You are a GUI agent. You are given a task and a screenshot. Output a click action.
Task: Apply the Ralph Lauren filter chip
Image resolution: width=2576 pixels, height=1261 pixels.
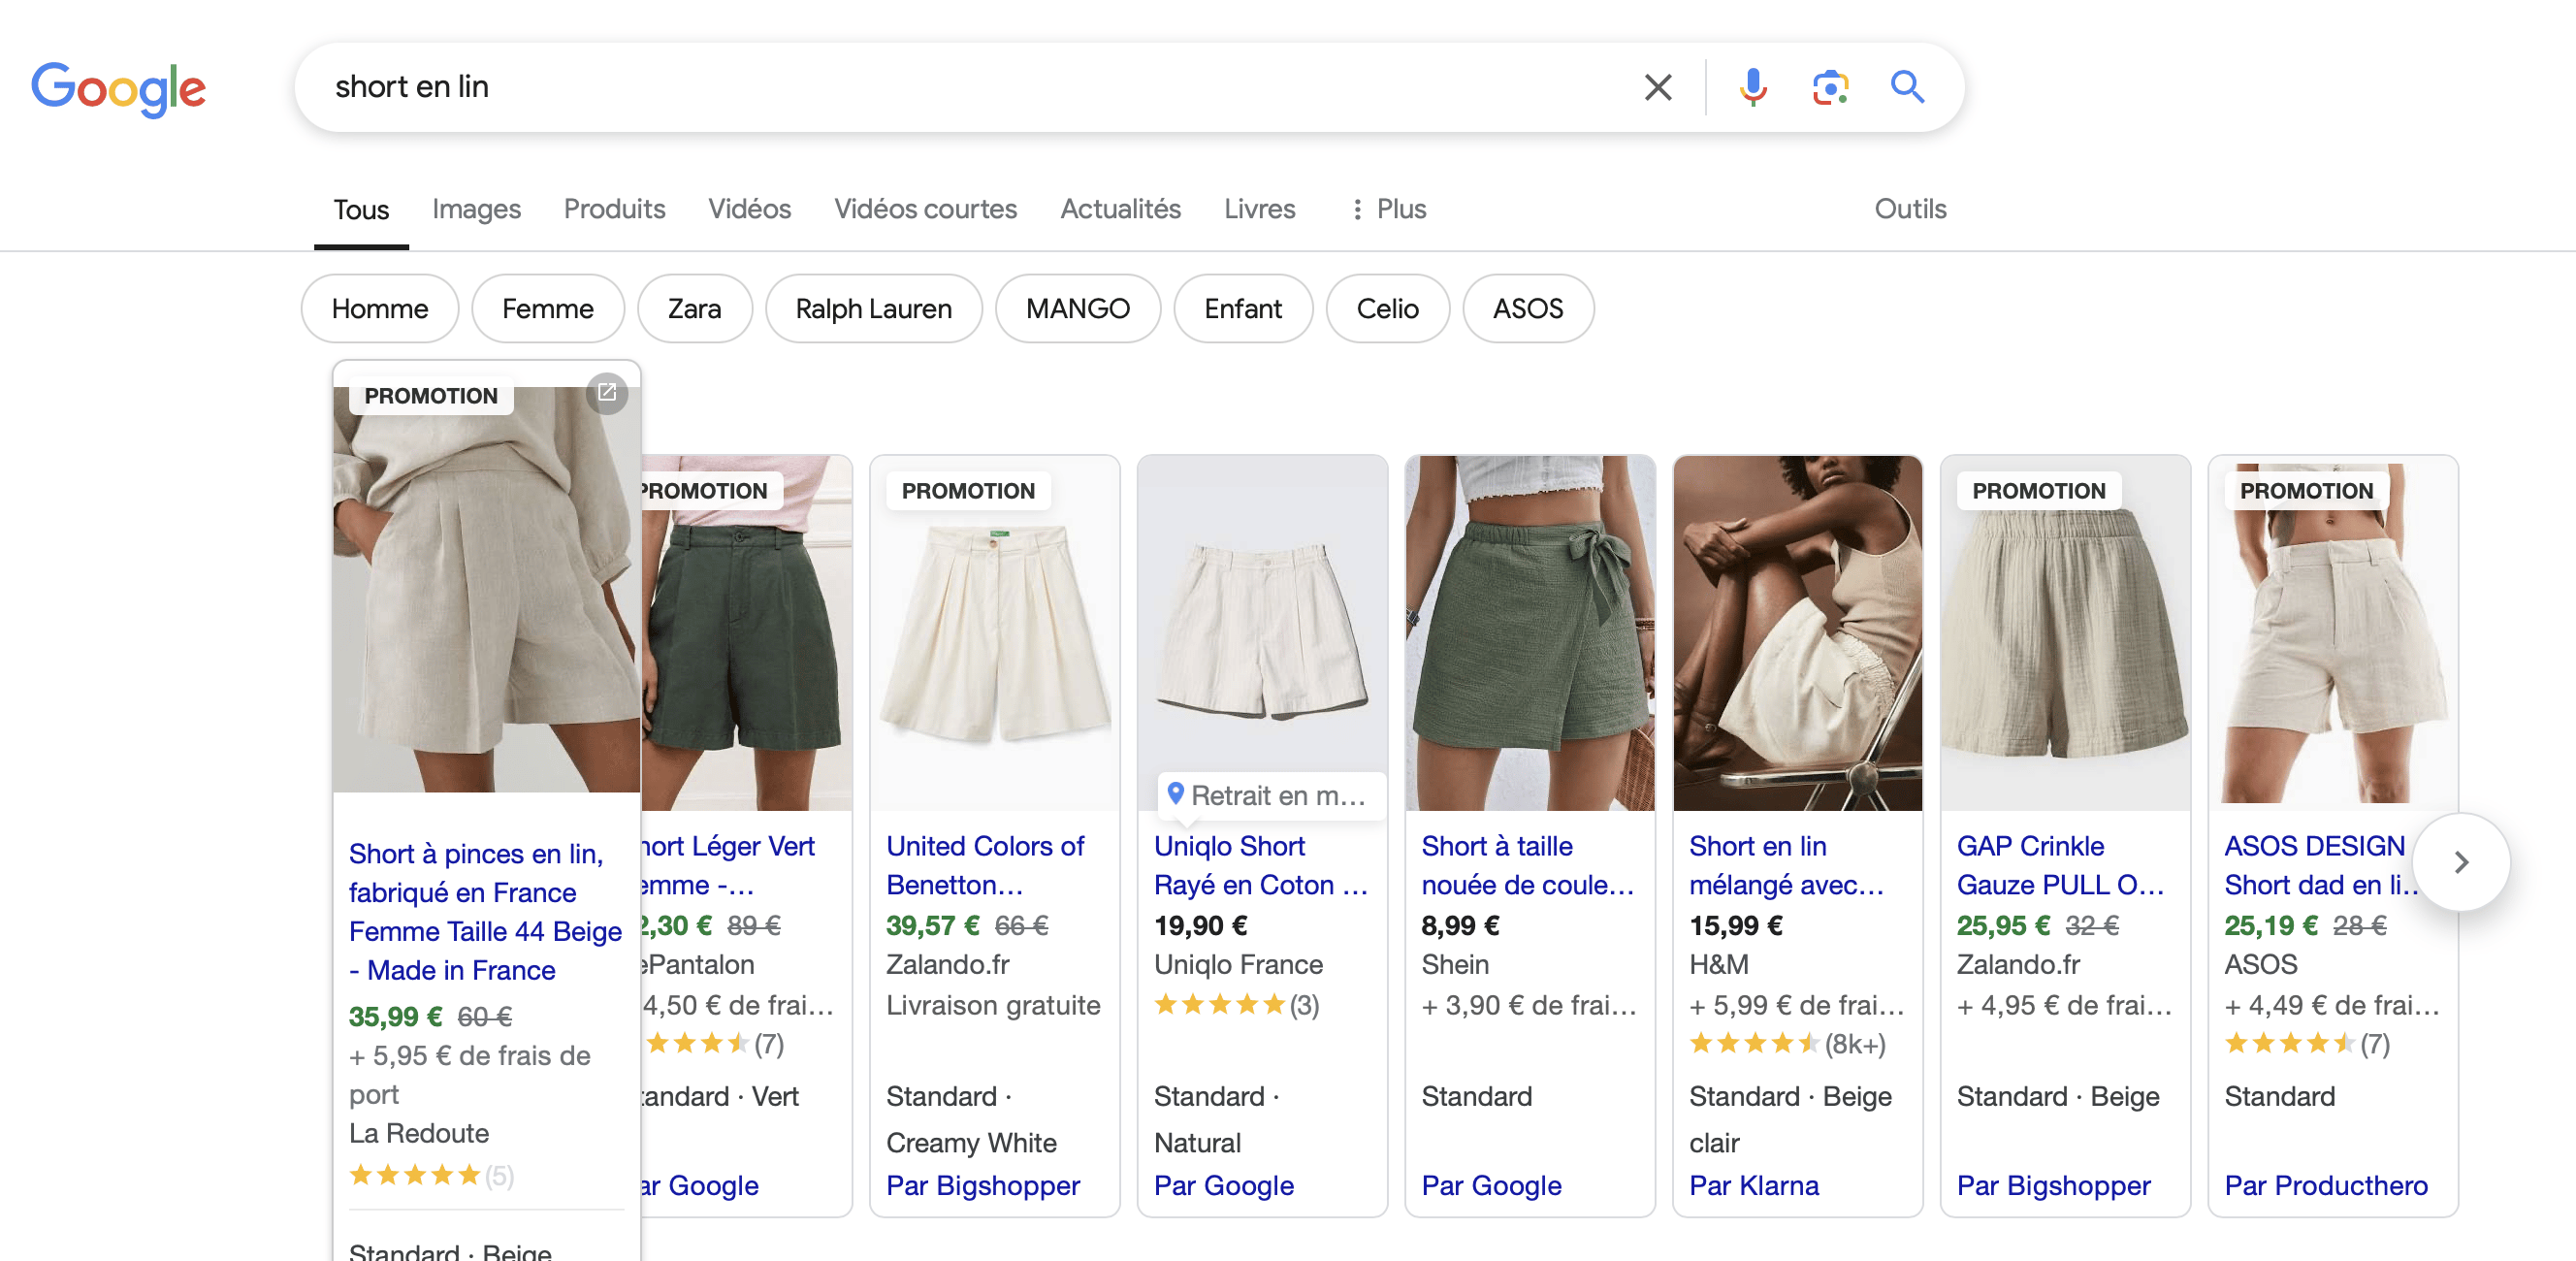873,308
